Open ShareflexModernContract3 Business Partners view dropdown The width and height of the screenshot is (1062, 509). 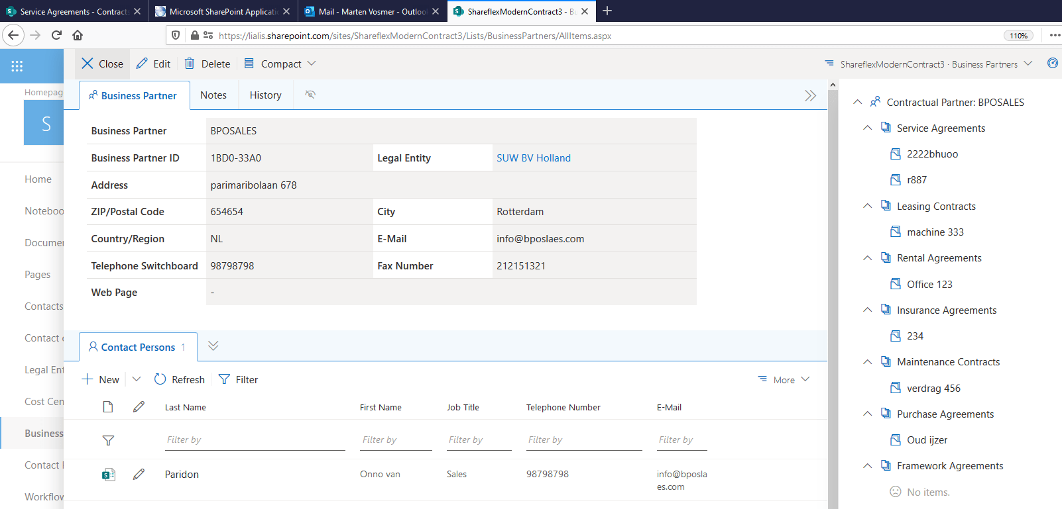(929, 64)
